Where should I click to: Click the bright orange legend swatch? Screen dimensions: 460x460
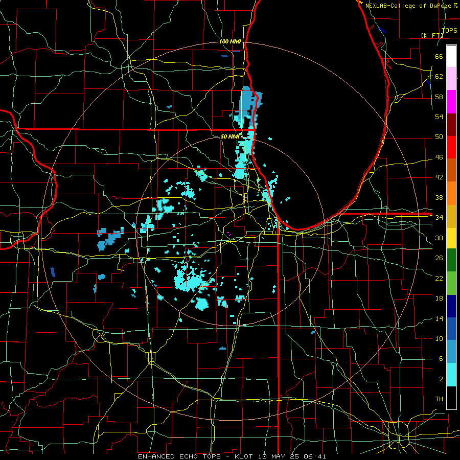click(x=451, y=193)
